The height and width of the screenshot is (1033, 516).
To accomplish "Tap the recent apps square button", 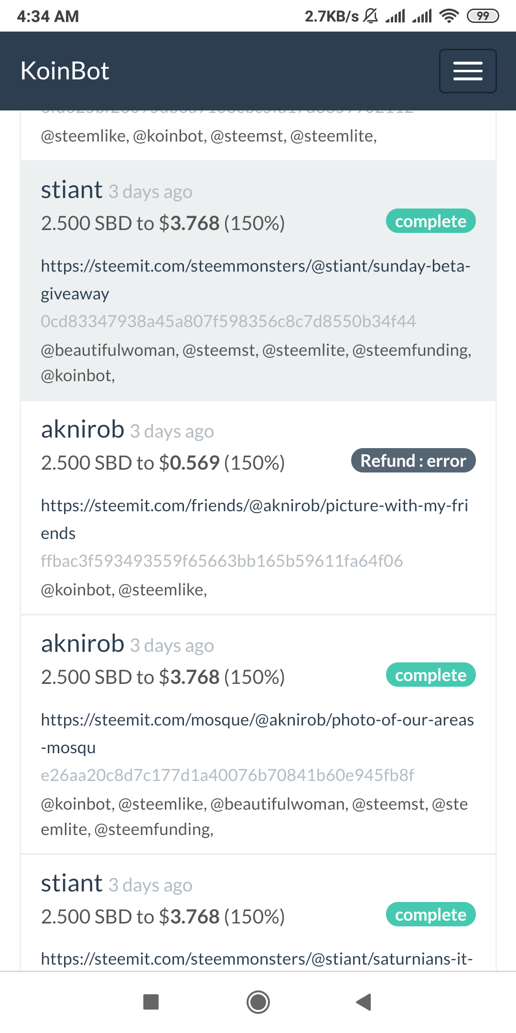I will tap(151, 1002).
